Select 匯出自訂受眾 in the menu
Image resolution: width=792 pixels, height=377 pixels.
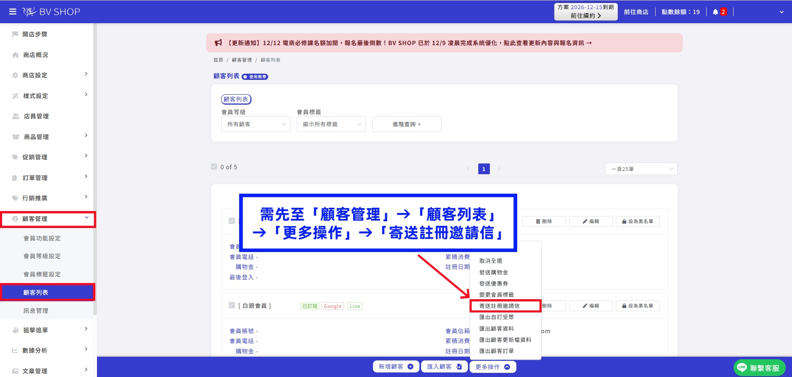pyautogui.click(x=497, y=317)
